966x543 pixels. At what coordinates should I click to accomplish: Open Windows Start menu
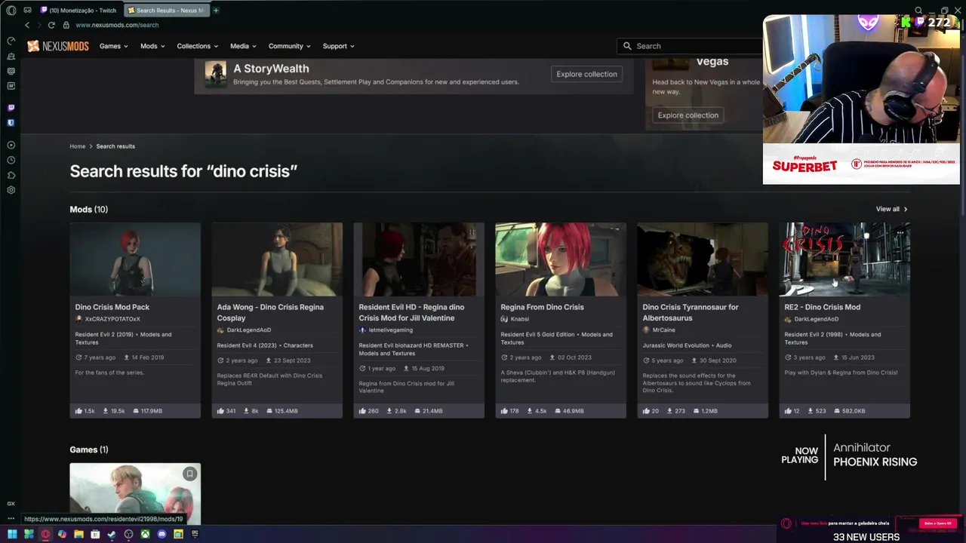click(x=12, y=534)
